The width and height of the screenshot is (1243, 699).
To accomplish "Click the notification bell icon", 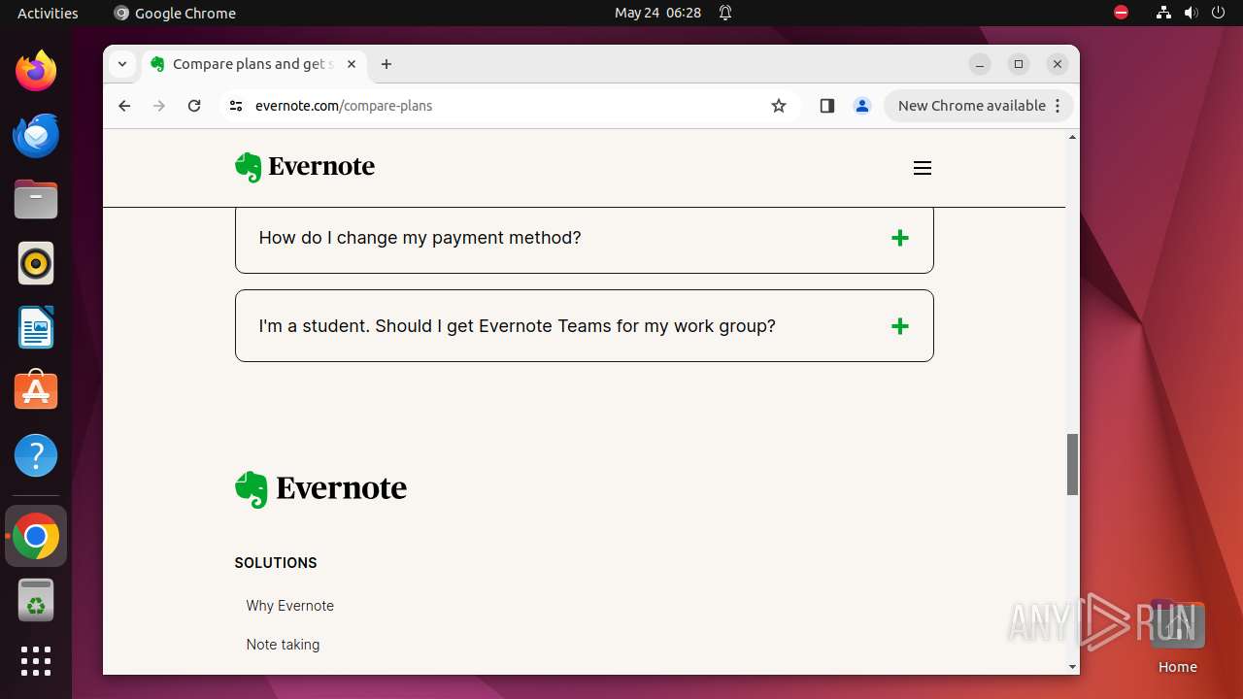I will tap(725, 13).
